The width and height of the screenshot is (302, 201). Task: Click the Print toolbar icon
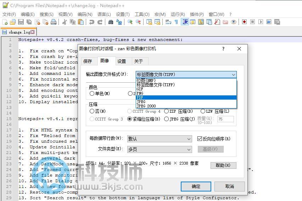click(x=54, y=22)
